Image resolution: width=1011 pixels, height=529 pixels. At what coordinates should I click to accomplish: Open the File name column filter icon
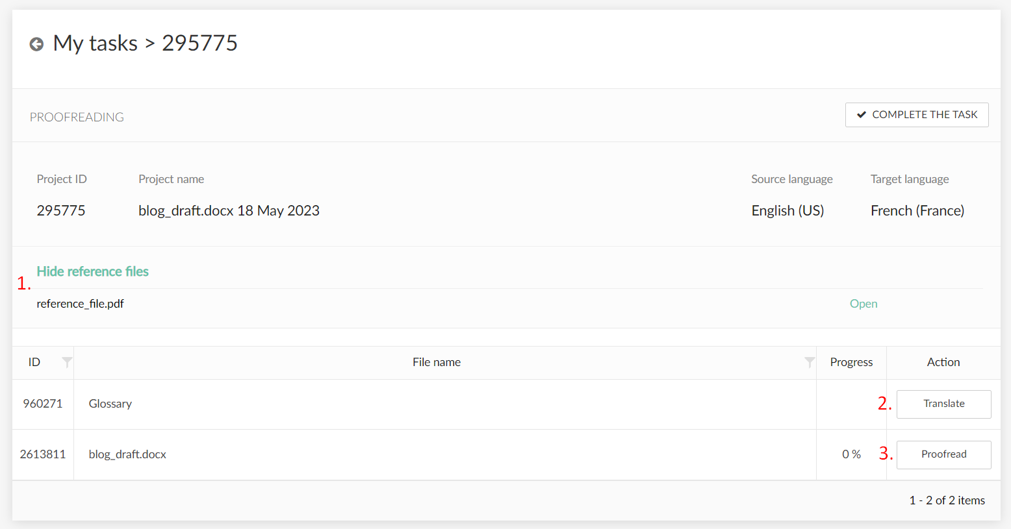point(809,362)
